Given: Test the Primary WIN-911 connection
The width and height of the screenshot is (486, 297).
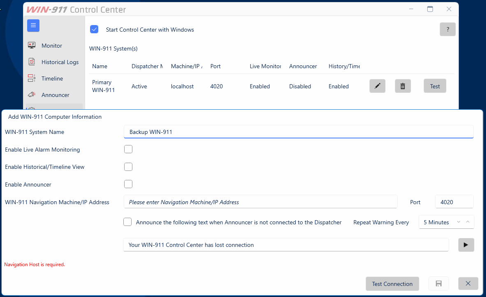Looking at the screenshot, I should (x=435, y=86).
